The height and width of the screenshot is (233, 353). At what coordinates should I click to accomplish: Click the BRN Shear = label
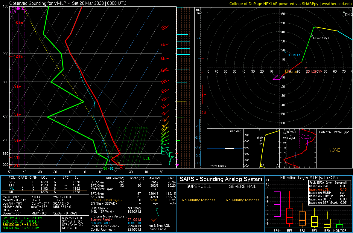pyautogui.click(x=99, y=208)
